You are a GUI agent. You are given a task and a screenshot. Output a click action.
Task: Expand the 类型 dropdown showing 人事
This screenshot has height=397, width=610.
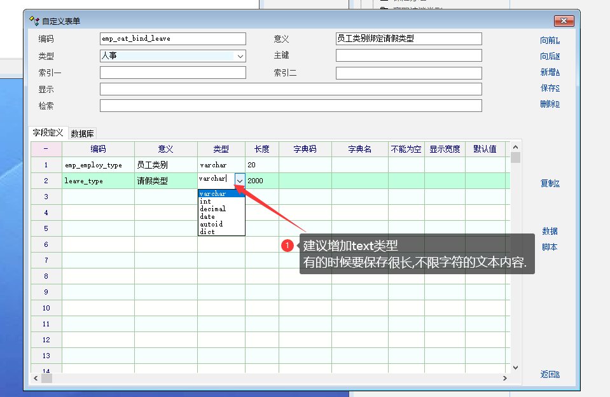pos(240,56)
